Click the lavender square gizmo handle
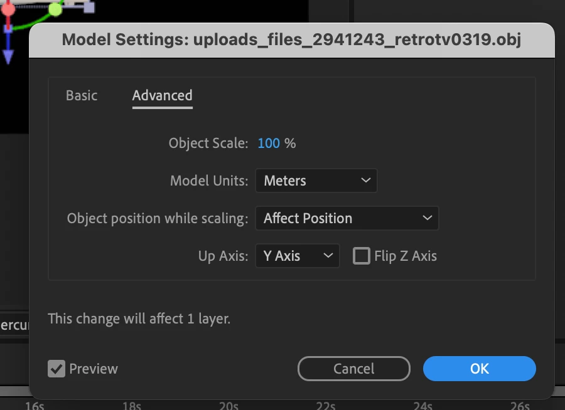The width and height of the screenshot is (565, 410). 89,7
